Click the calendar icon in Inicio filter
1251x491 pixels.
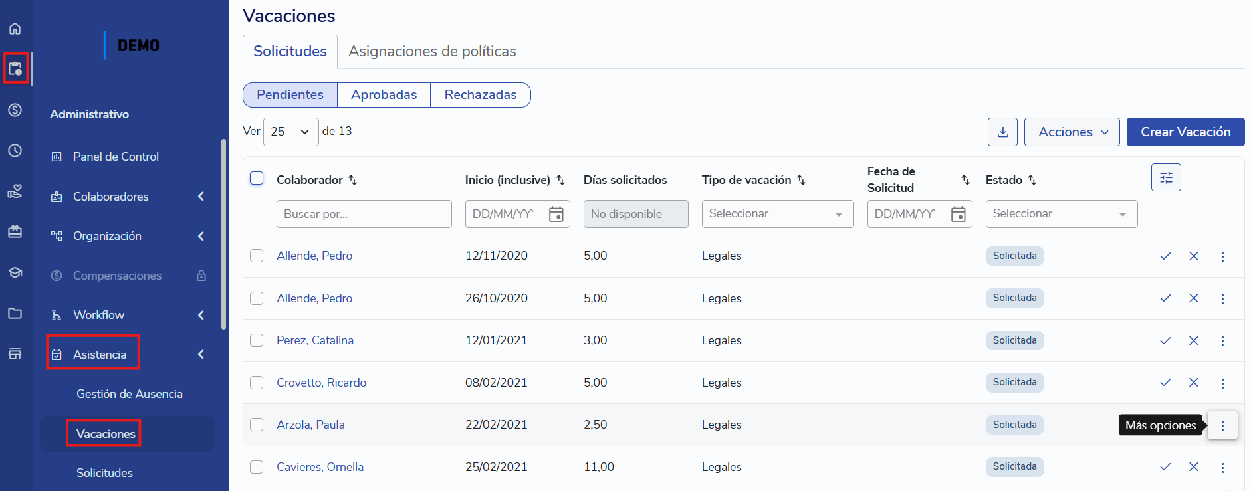coord(556,214)
